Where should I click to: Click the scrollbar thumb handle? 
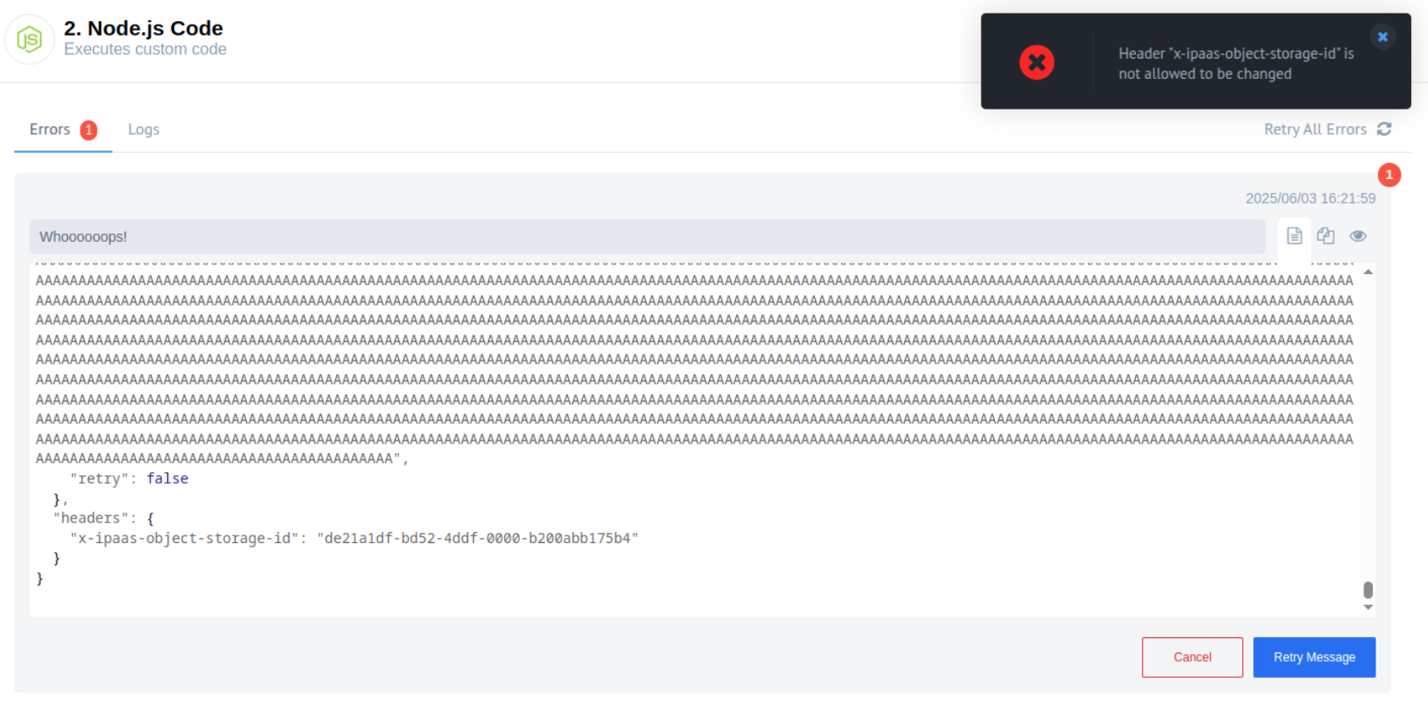pyautogui.click(x=1368, y=590)
